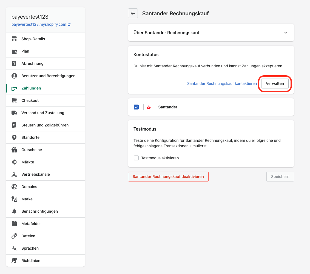
Task: Open Shop-Details settings page
Action: point(45,39)
